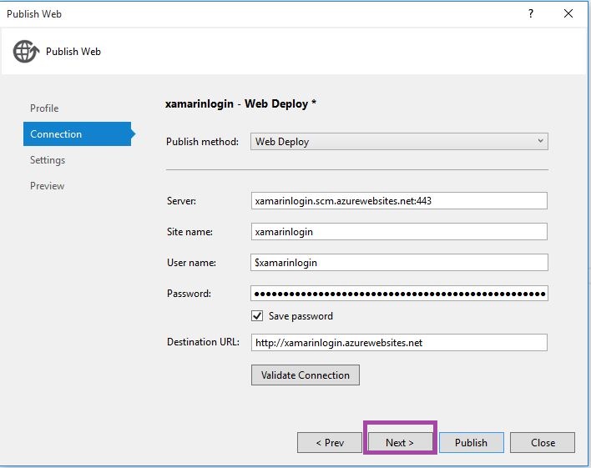Click the Publish Web globe icon
The height and width of the screenshot is (468, 591).
[26, 52]
